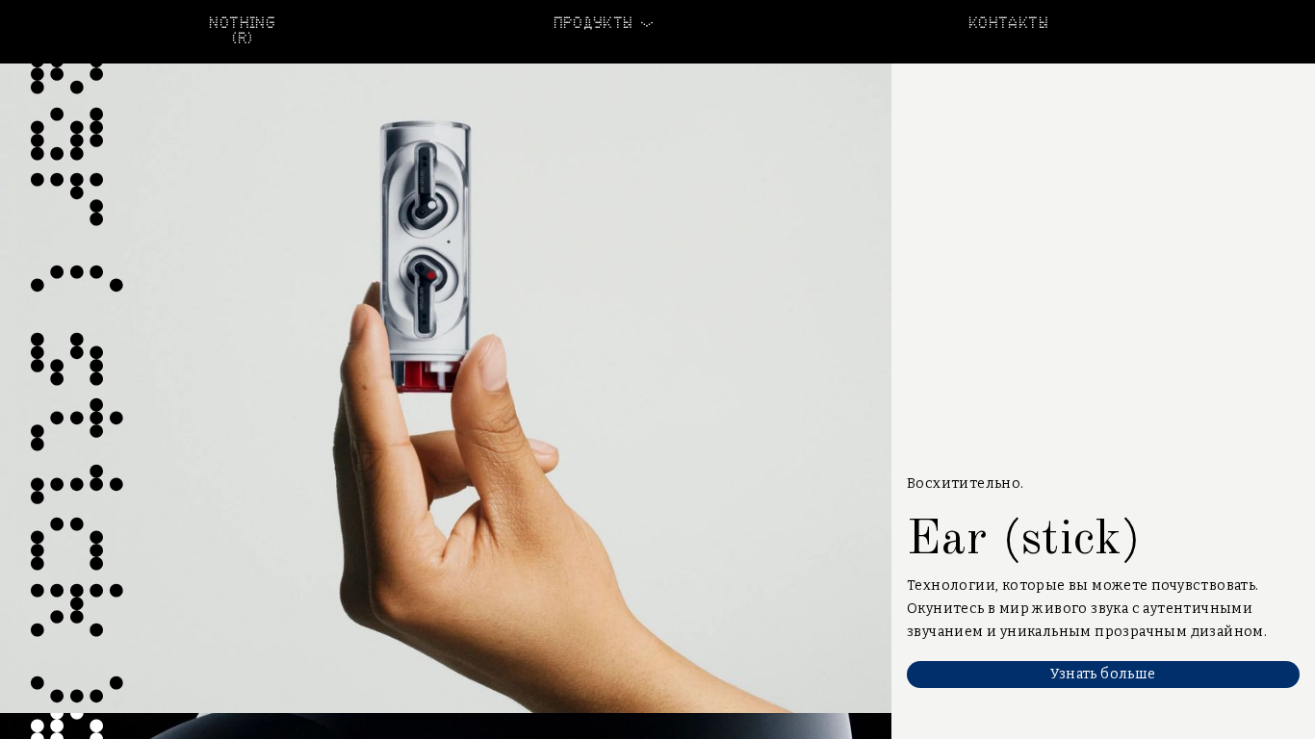Click the thumb holding the case
Image resolution: width=1315 pixels, height=739 pixels.
point(493,364)
